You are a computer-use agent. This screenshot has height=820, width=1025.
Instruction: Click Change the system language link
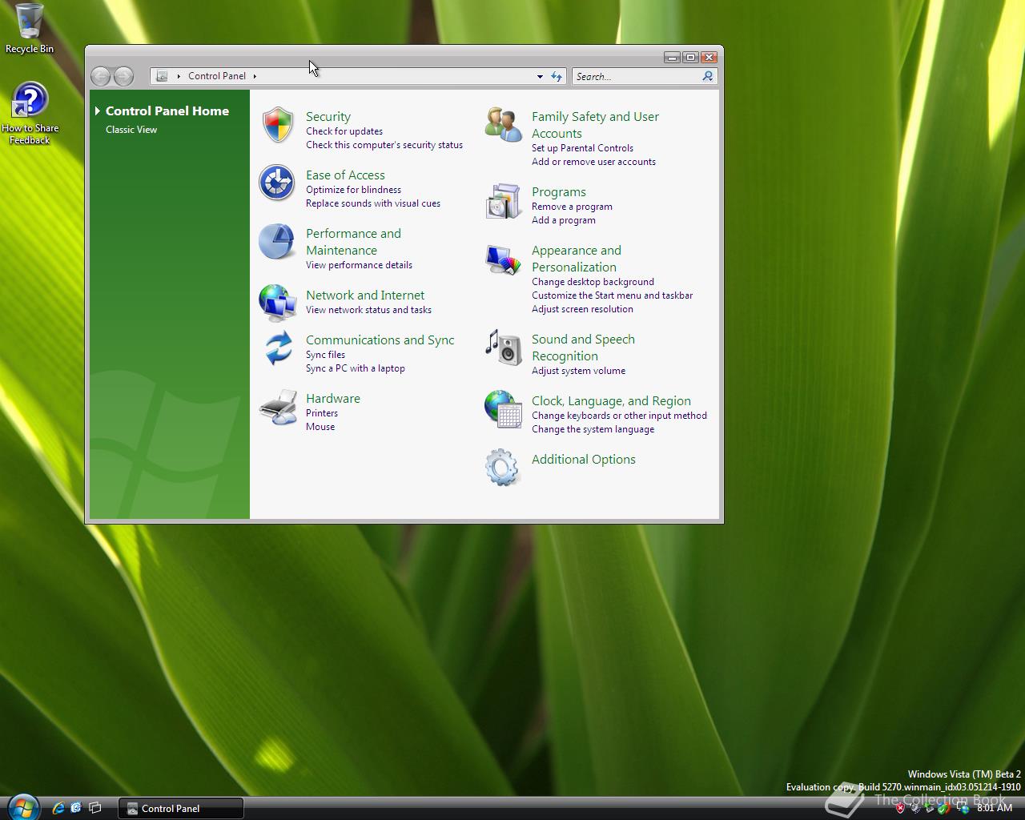[593, 429]
